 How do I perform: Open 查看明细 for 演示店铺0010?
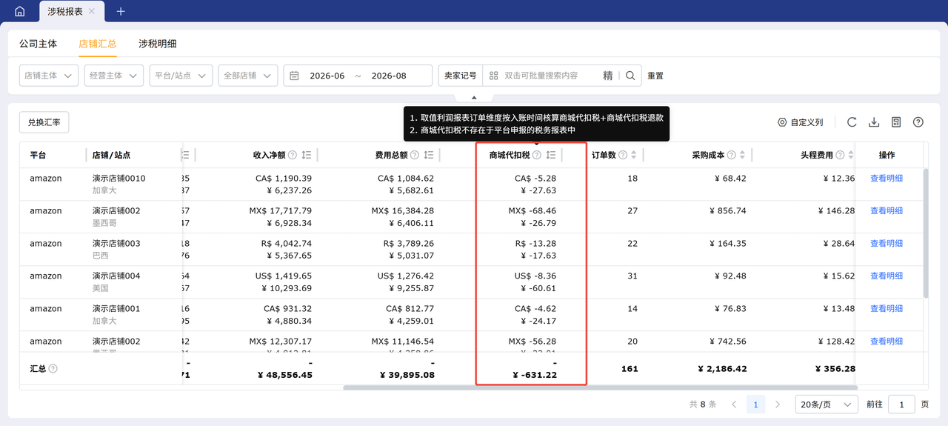(887, 179)
